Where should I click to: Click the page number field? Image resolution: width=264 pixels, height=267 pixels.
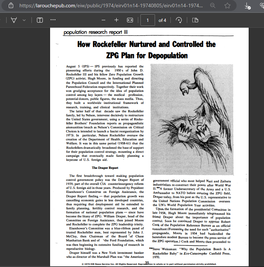click(x=148, y=20)
